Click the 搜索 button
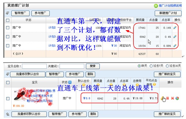The width and height of the screenshot is (186, 119). coord(93,66)
